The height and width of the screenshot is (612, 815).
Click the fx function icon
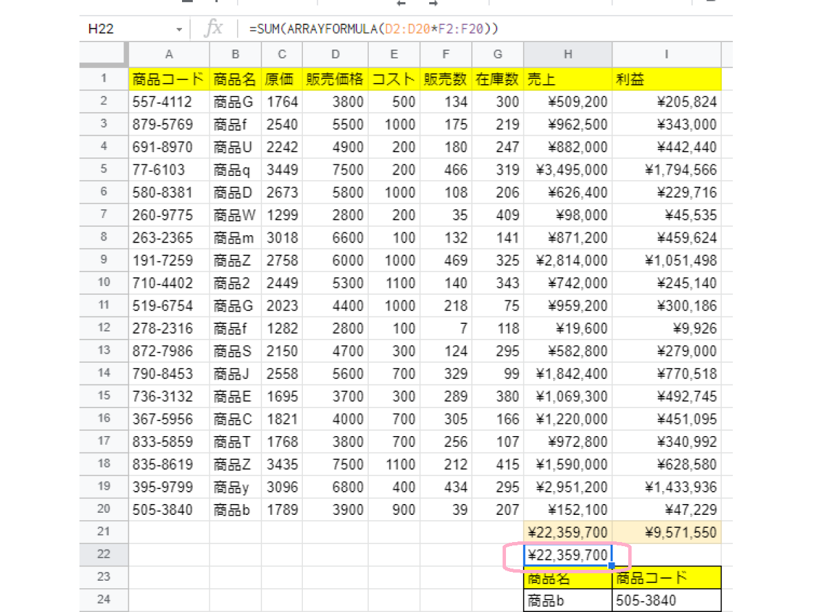tap(215, 29)
